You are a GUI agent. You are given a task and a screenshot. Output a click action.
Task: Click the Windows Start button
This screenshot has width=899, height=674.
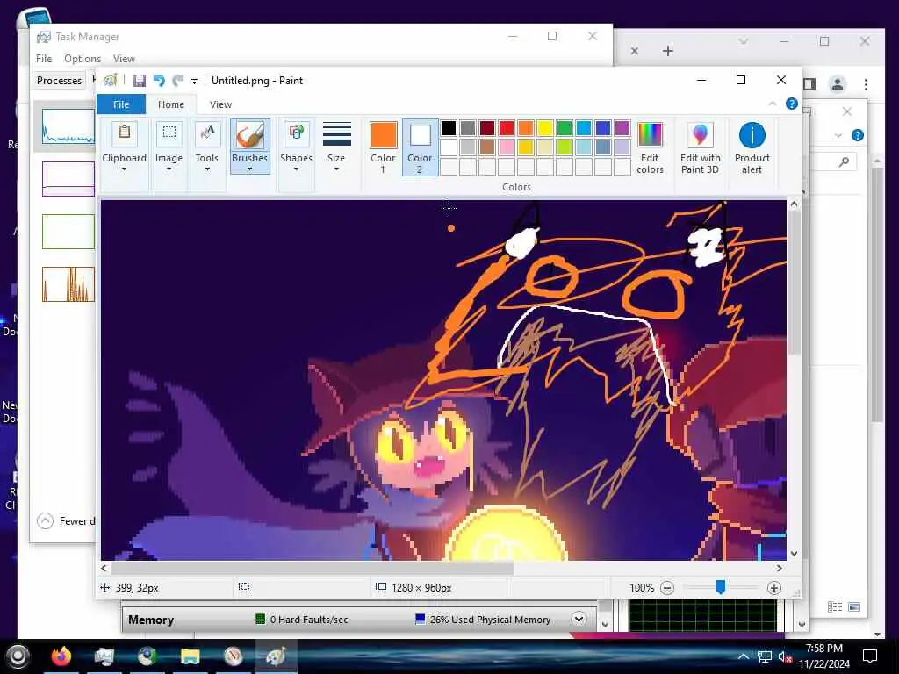[x=18, y=656]
